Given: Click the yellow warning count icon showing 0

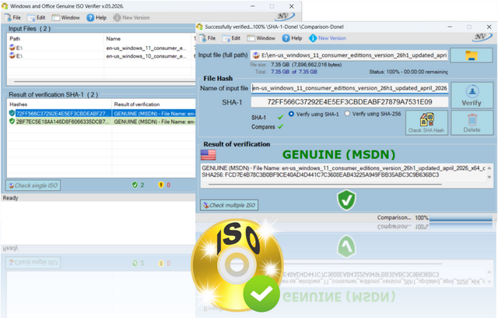Looking at the screenshot, I should [x=161, y=185].
